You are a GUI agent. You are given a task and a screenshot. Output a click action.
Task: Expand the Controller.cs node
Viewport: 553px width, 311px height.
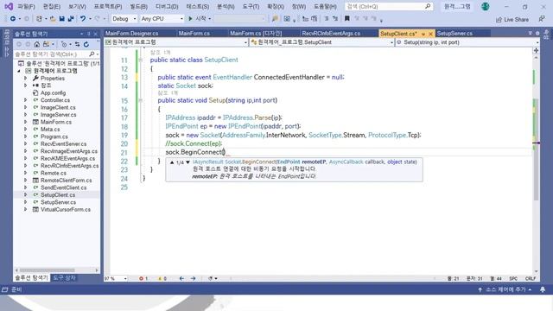pos(25,100)
